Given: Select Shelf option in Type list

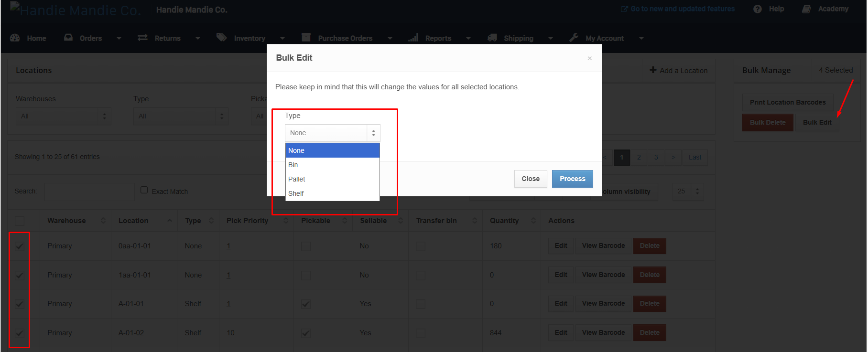Looking at the screenshot, I should (296, 193).
